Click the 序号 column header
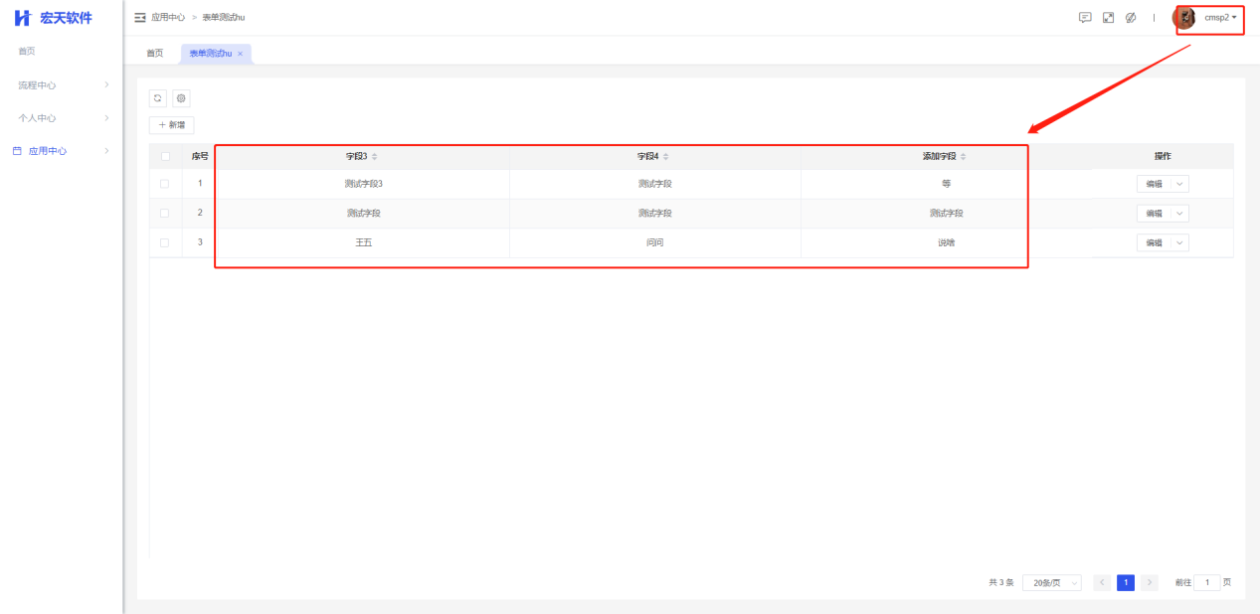1260x614 pixels. pos(200,157)
